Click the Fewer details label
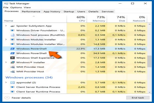The height and width of the screenshot is (103, 154). coord(21,98)
